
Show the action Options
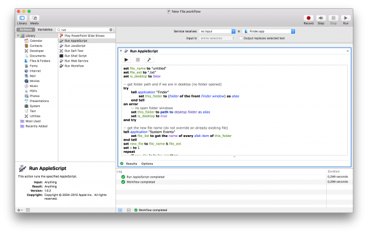(147, 164)
